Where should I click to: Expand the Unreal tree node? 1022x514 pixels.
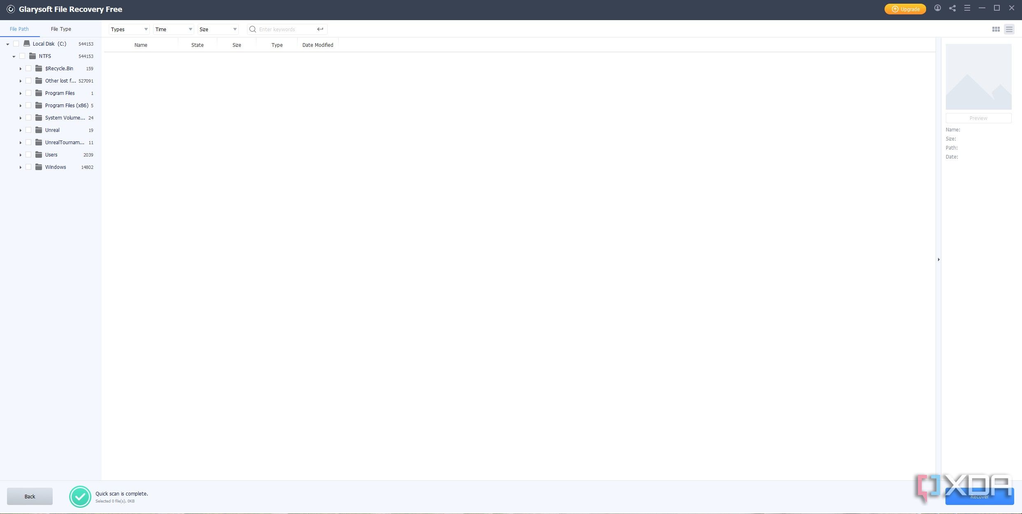point(20,130)
